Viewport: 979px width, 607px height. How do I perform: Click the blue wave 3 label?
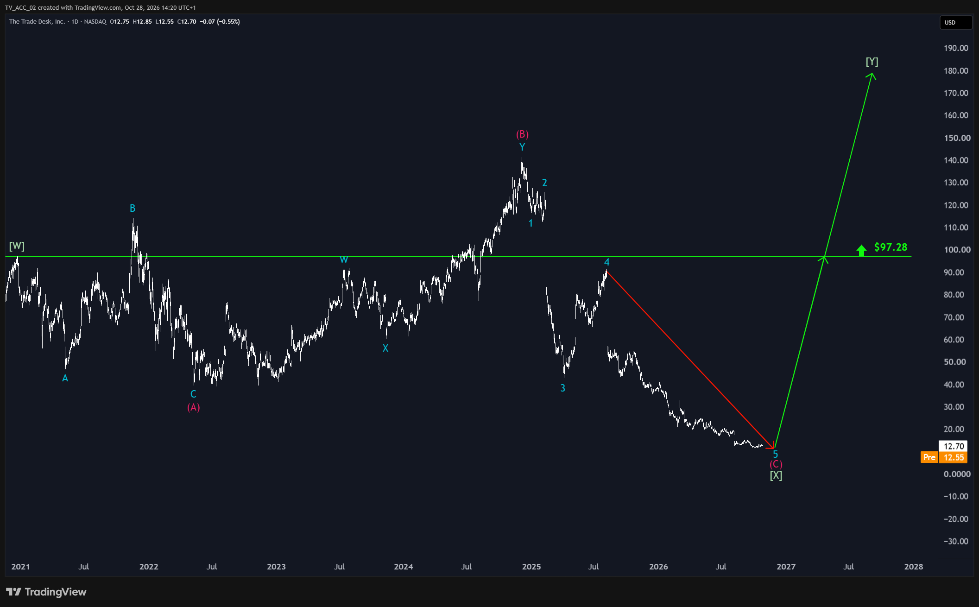coord(562,388)
